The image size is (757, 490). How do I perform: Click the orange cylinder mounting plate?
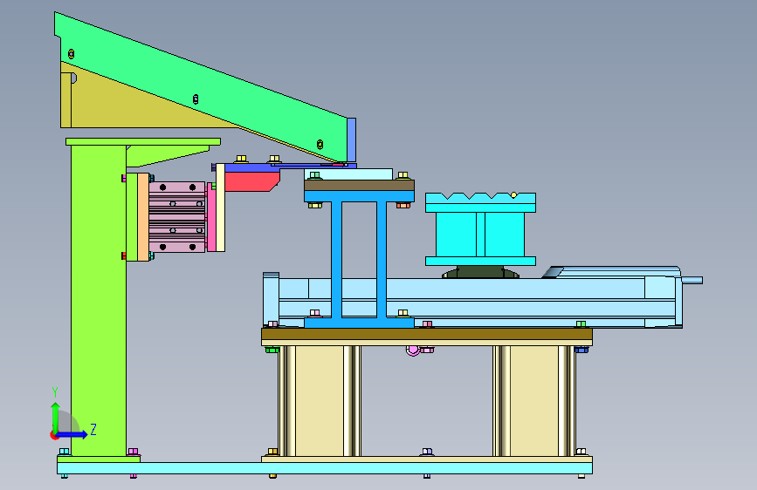[143, 217]
